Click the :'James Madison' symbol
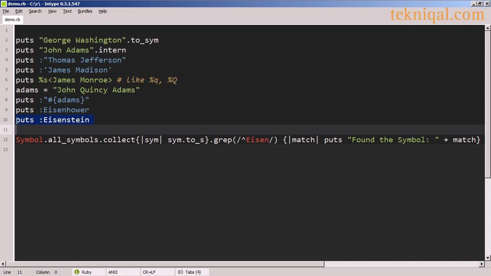Viewport: 491px width, 276px height. click(x=76, y=70)
